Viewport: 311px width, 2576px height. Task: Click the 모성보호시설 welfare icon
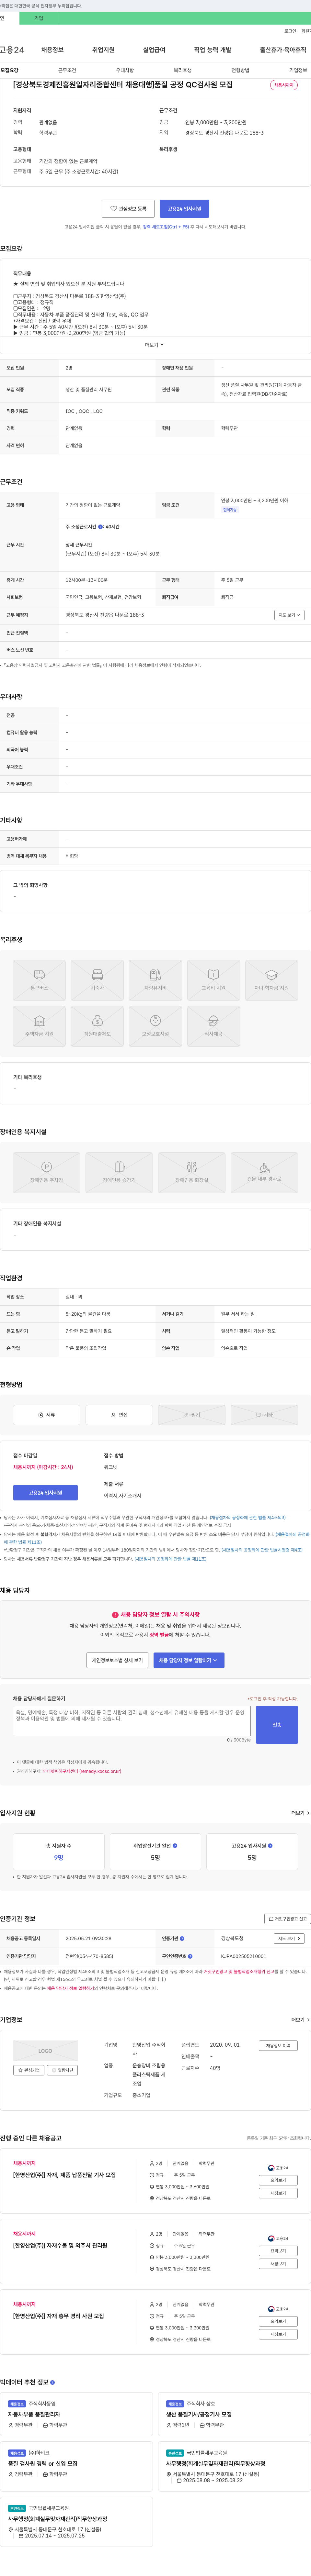155,1026
